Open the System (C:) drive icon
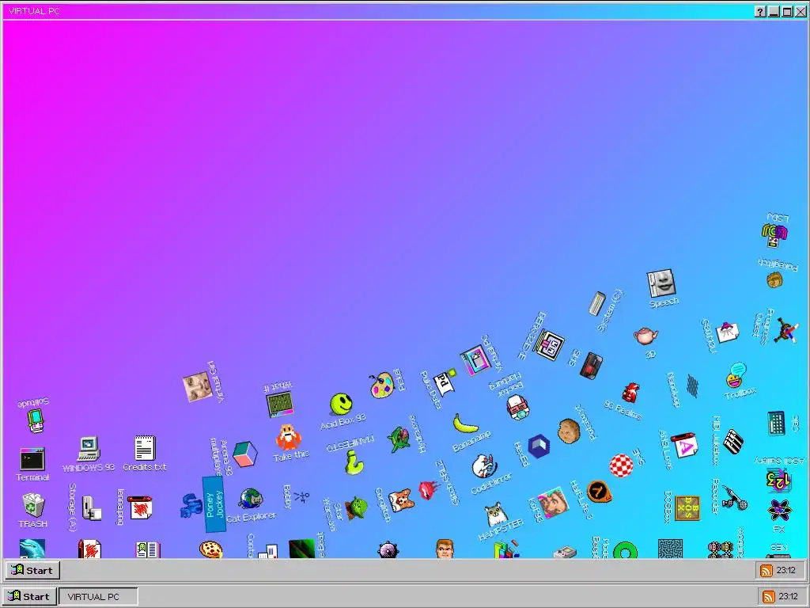The width and height of the screenshot is (810, 608). [x=596, y=303]
